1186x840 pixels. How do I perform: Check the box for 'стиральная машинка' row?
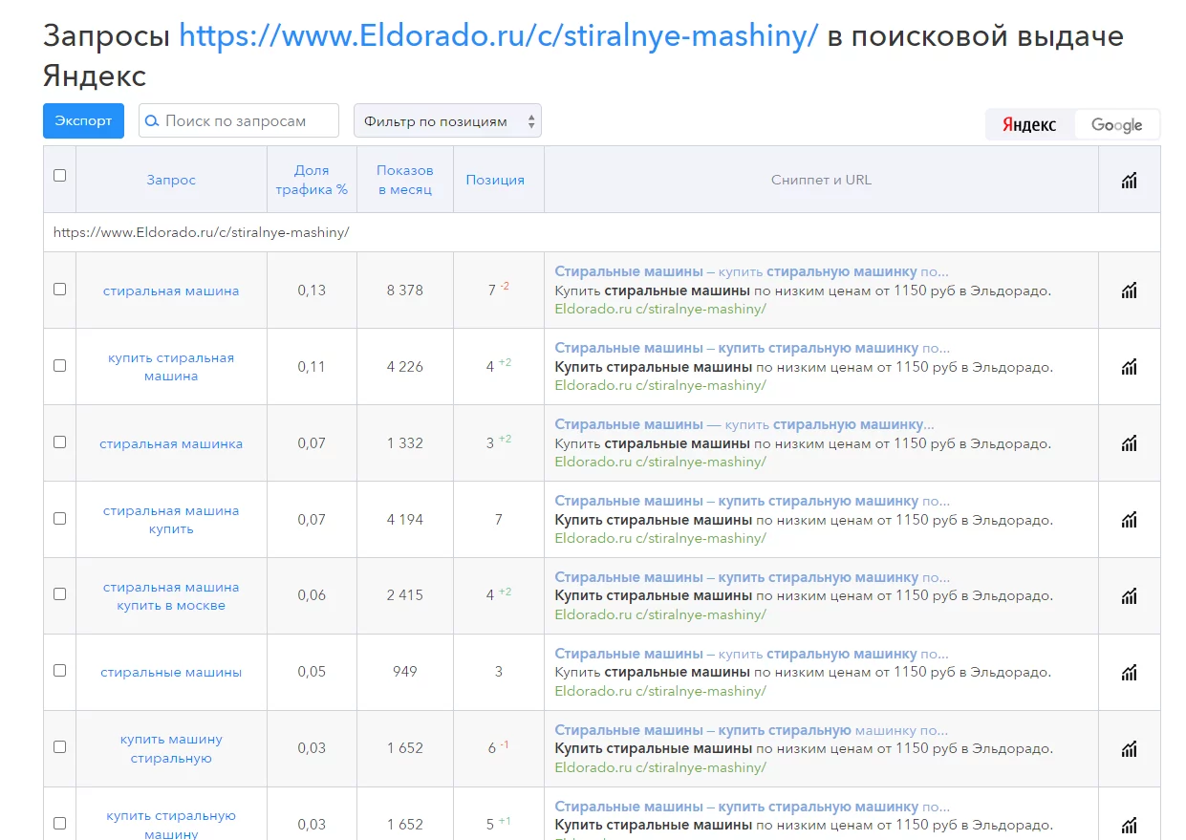point(59,442)
